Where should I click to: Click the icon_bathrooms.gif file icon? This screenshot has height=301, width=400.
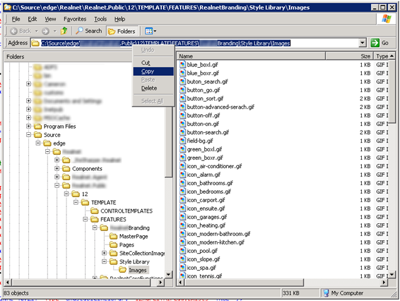182,183
